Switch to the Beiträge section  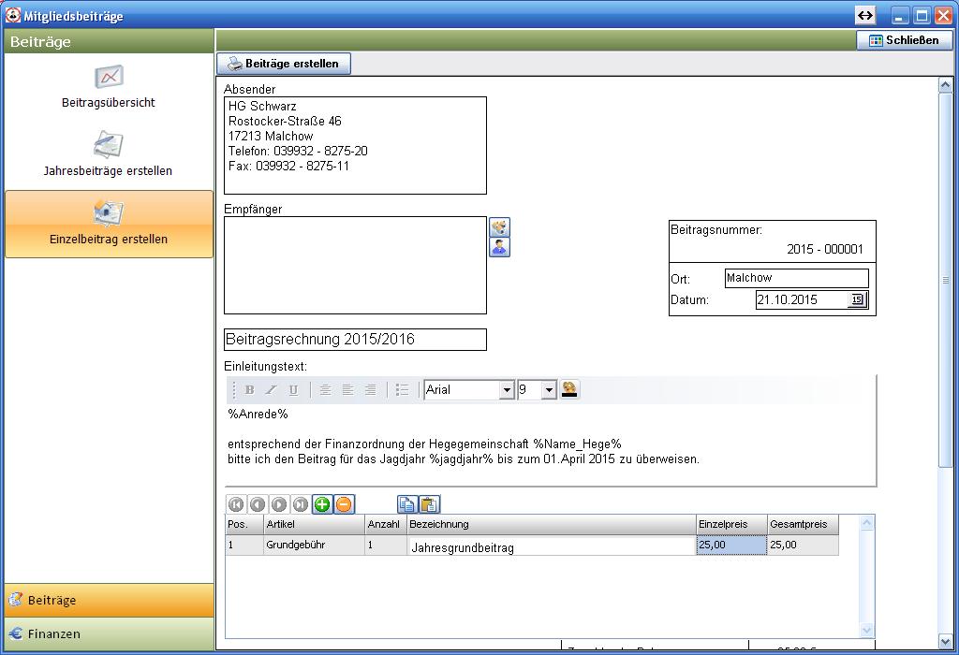pyautogui.click(x=109, y=600)
